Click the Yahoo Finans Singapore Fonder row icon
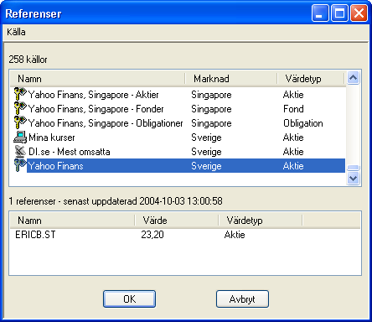372x322 pixels. coord(20,108)
